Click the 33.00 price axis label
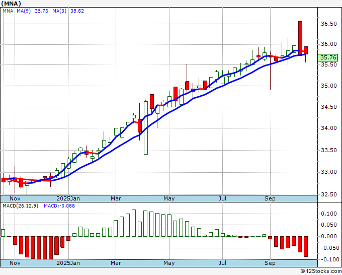 329,172
